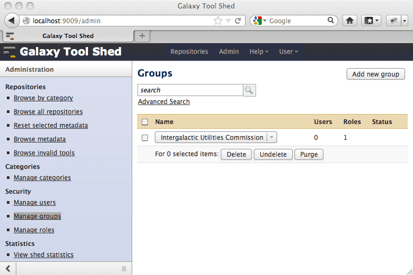Click into the groups search field
This screenshot has width=413, height=275.
pyautogui.click(x=190, y=90)
